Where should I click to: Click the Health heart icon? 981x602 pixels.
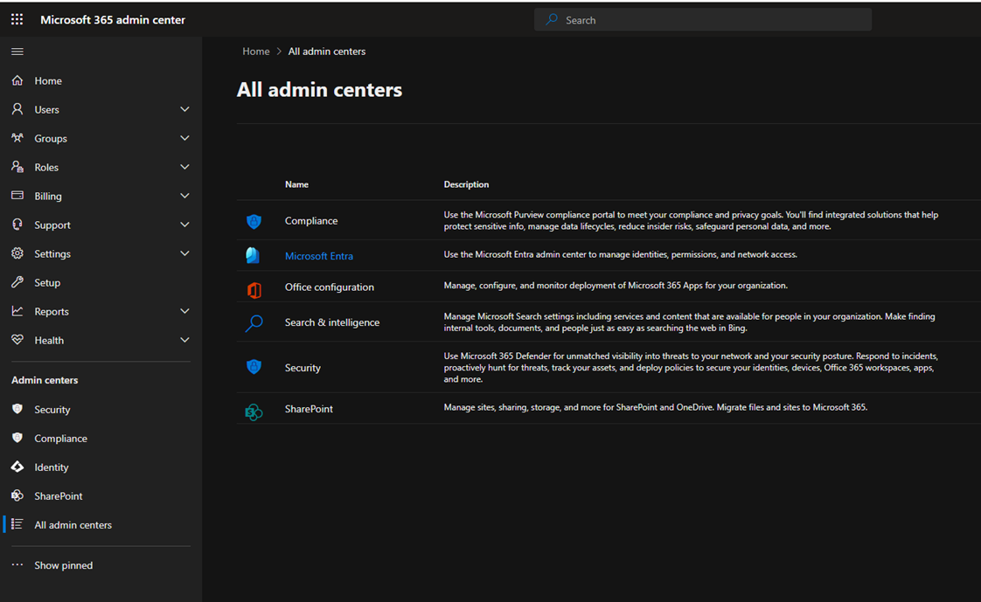(17, 340)
